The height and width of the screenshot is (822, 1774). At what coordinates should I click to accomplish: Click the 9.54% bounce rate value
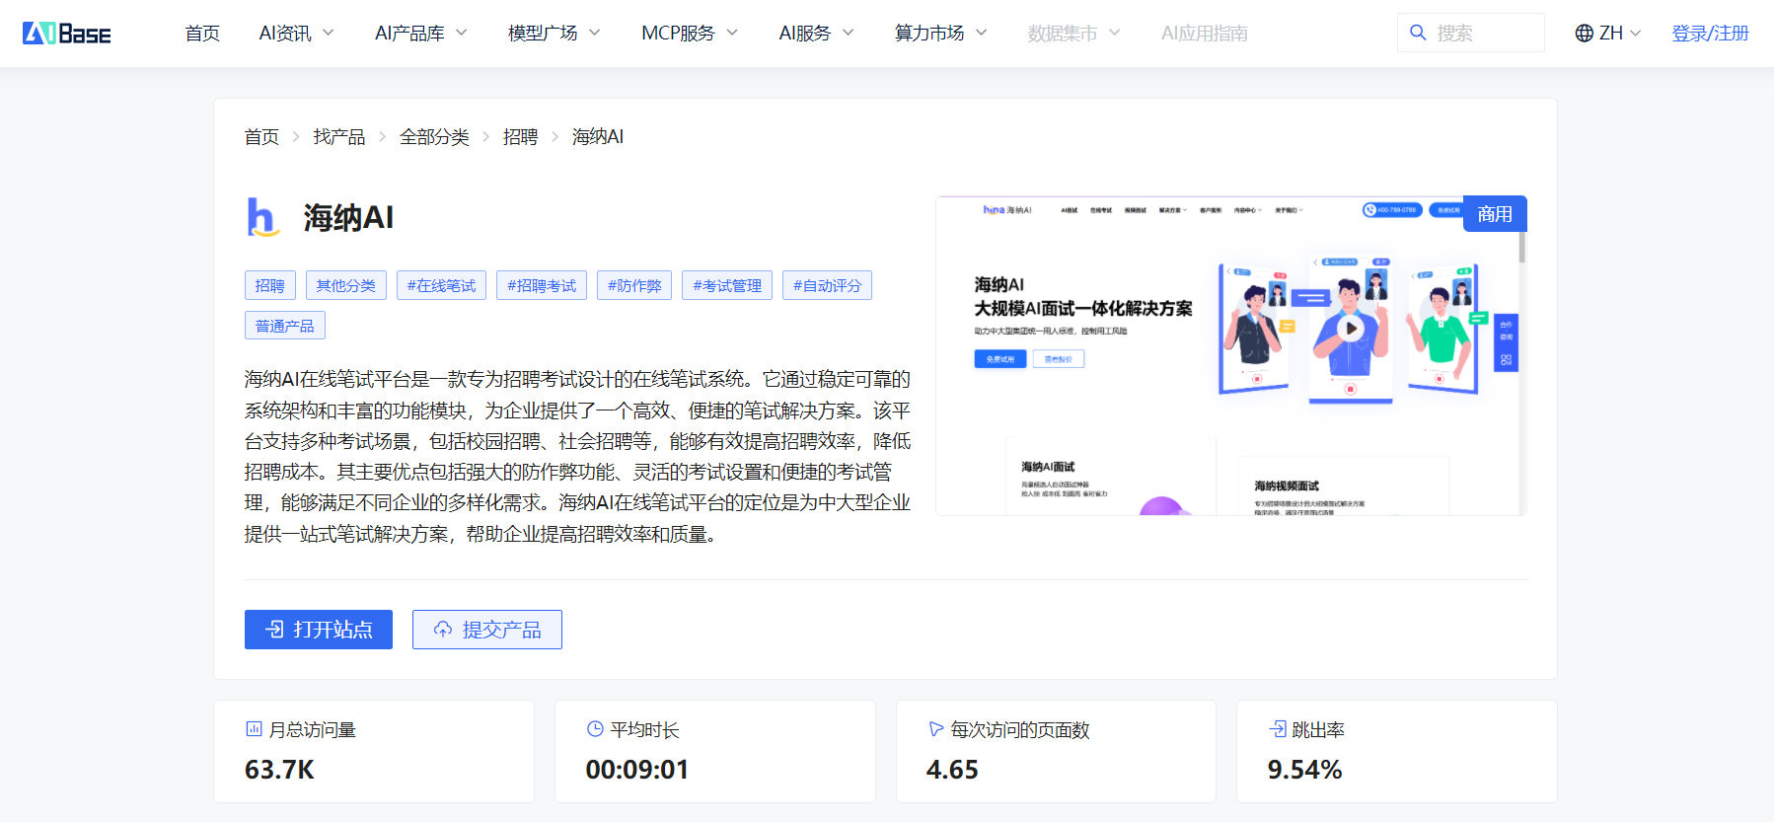1304,770
